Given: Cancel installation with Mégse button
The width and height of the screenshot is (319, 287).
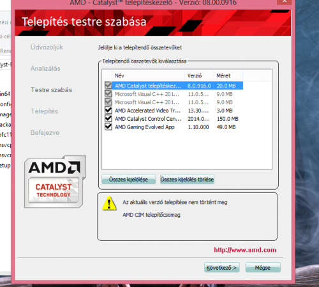Looking at the screenshot, I should point(263,268).
